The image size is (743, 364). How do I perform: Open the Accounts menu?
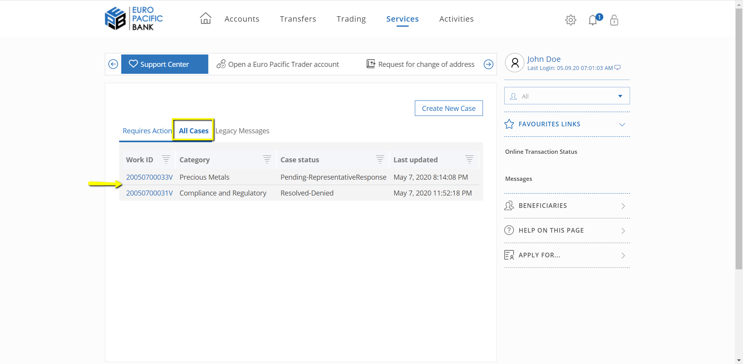coord(242,19)
